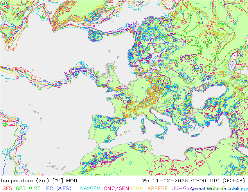Select the yellow "ICON" legend label
The image size is (248, 192).
click(x=137, y=188)
